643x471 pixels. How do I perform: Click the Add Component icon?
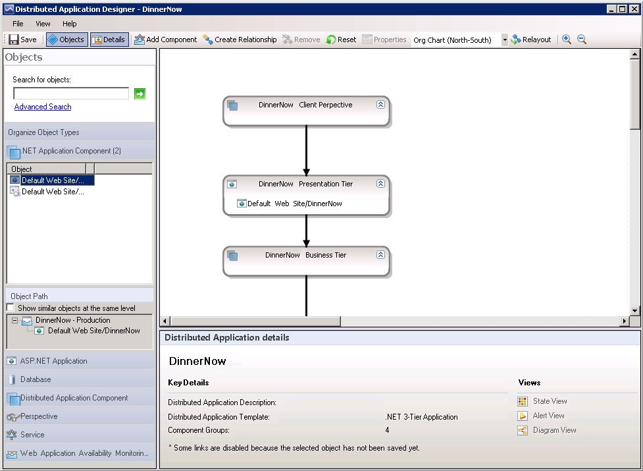pos(140,40)
